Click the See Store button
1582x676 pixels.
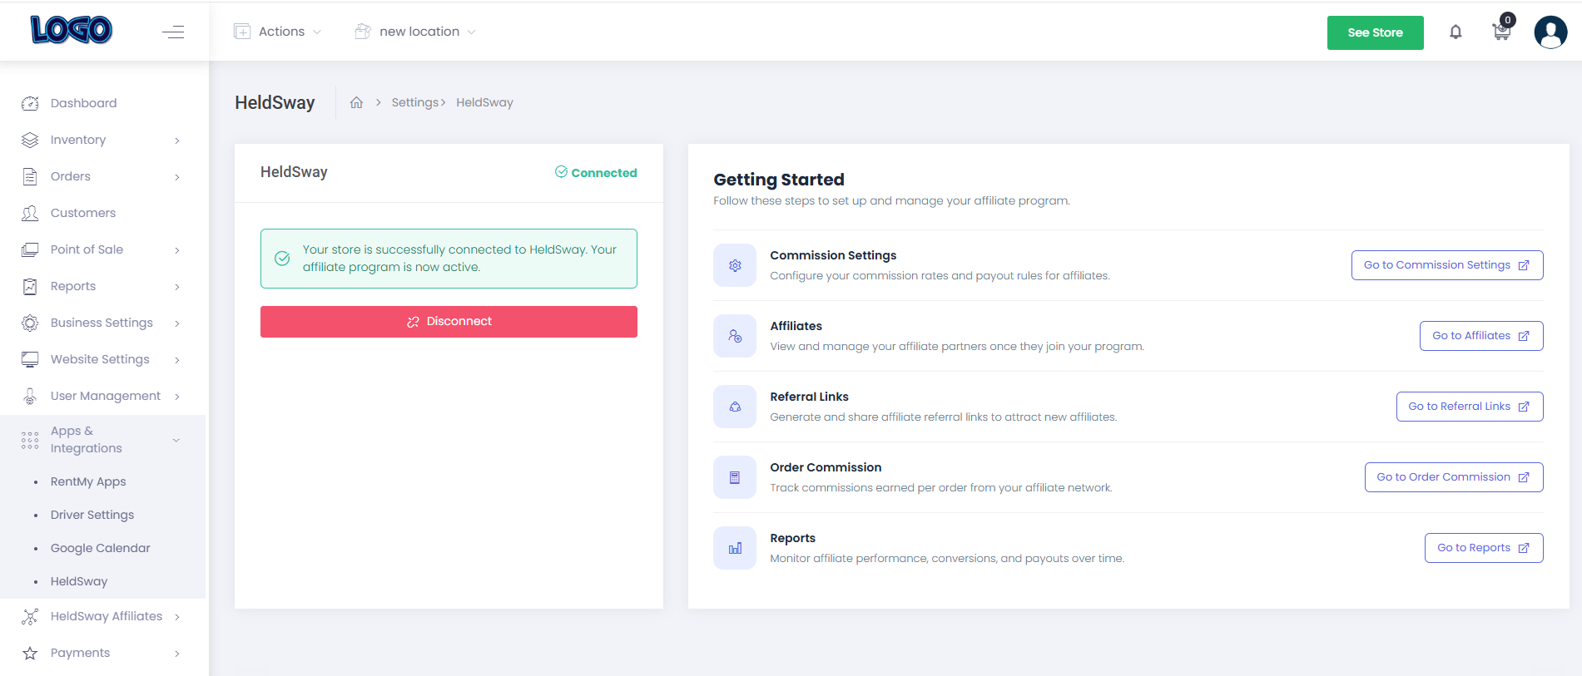pyautogui.click(x=1375, y=32)
